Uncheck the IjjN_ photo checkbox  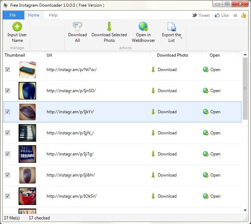[7, 133]
